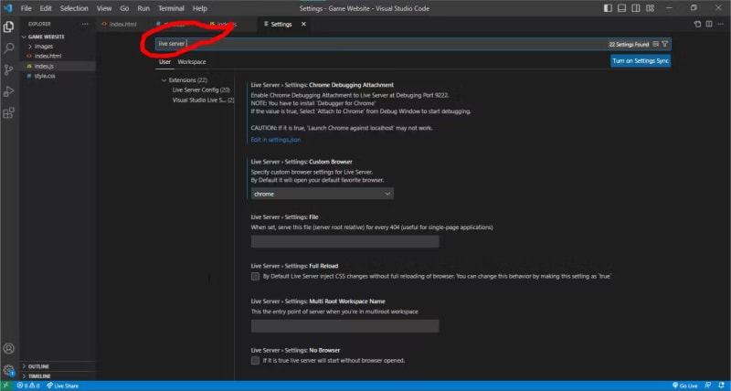This screenshot has height=391, width=731.
Task: Click the Multi Root Workspace Name input
Action: point(345,326)
